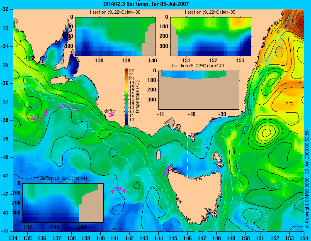Click the -40 label in the lon=146 inset
Screen dimensions: 311x241
(192, 114)
